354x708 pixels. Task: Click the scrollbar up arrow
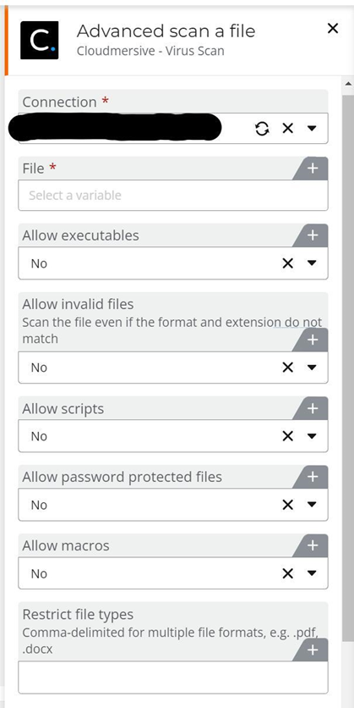(x=348, y=84)
